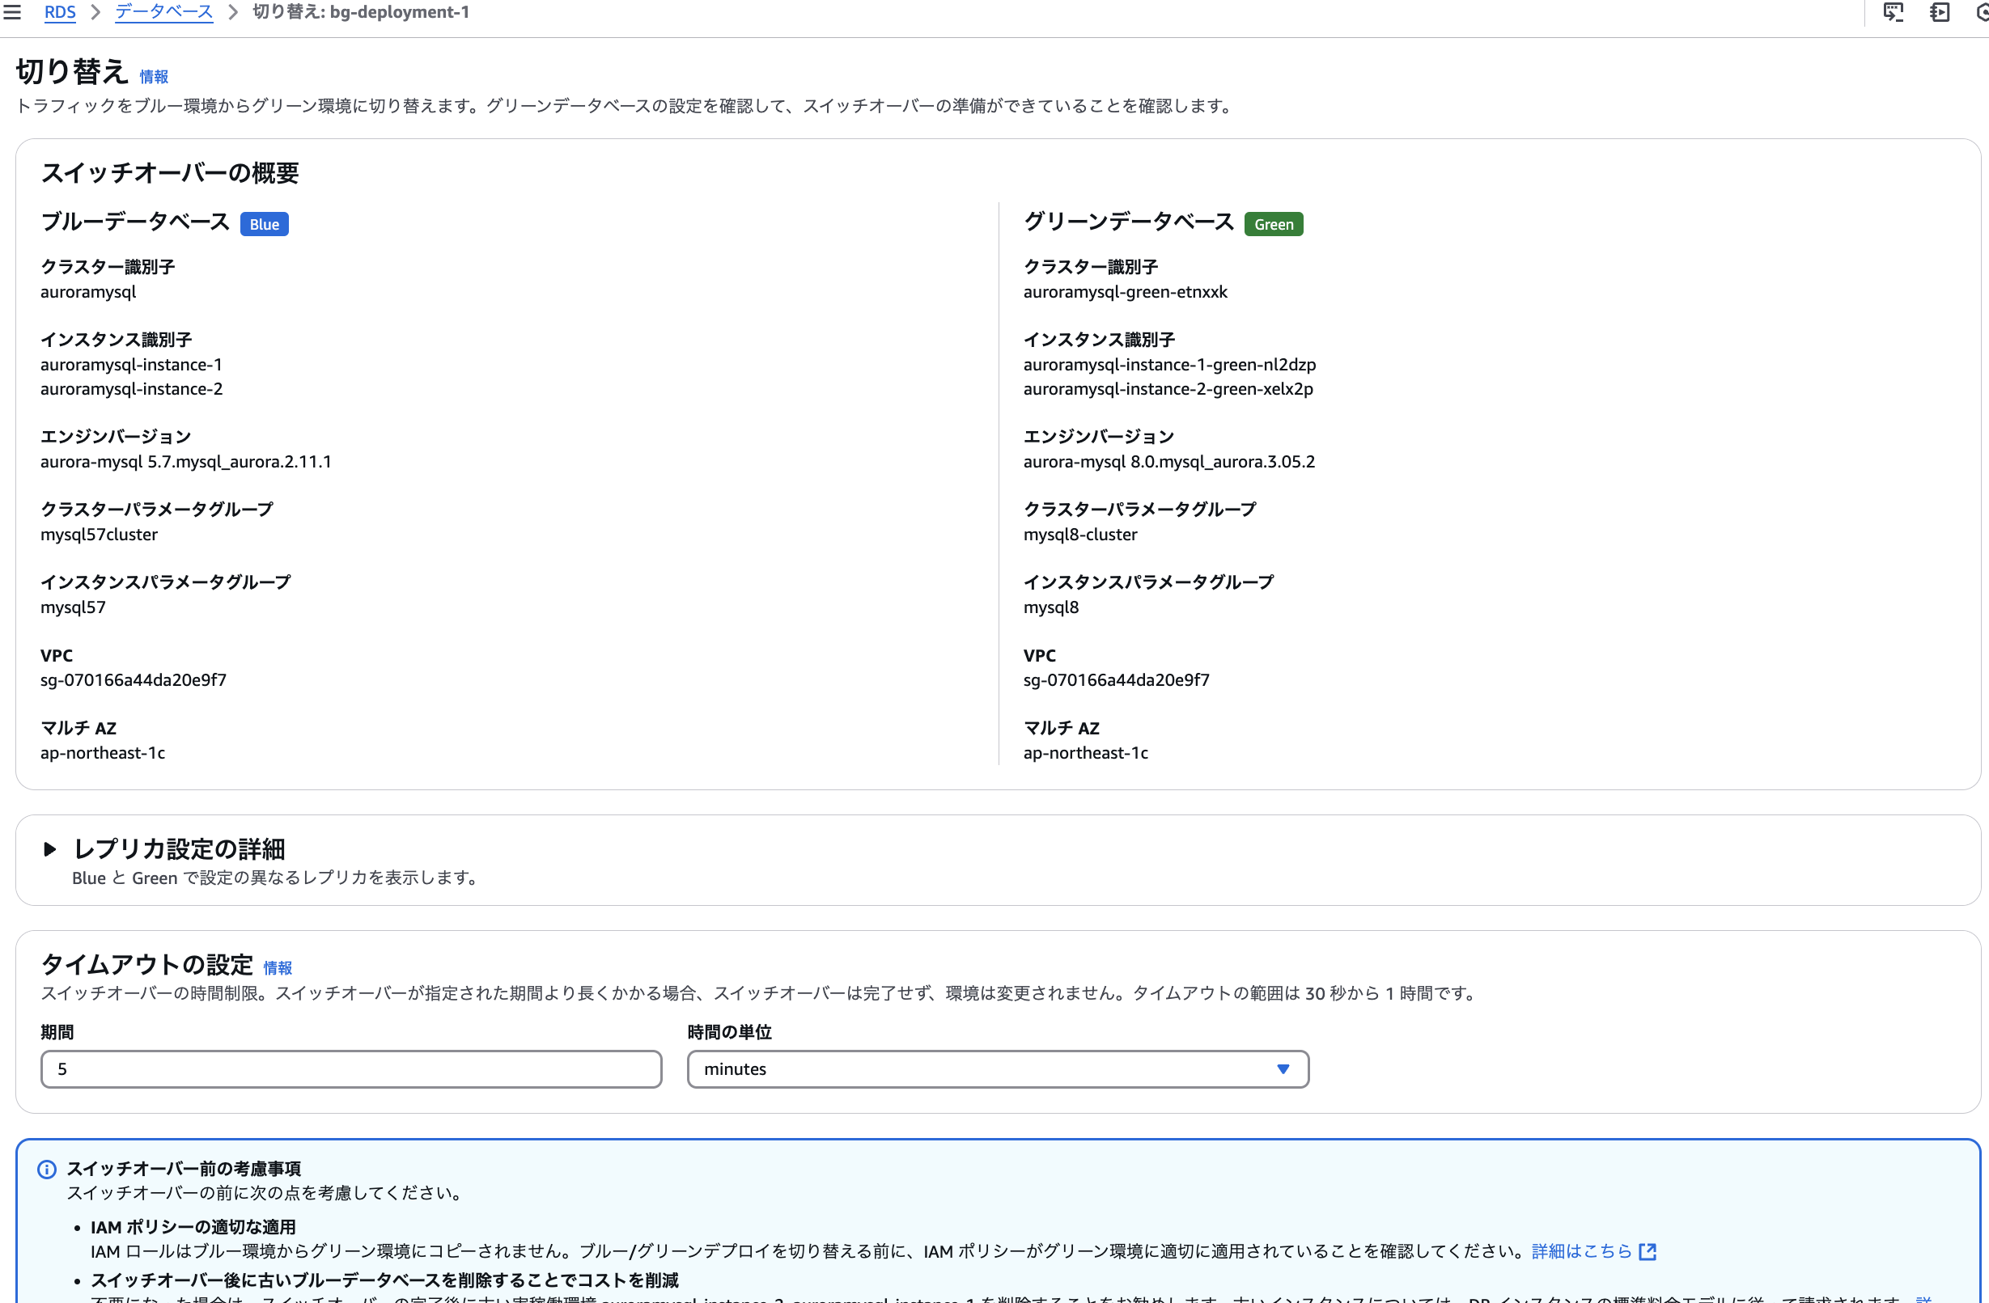This screenshot has width=1989, height=1303.
Task: Click the chevron separator after RDS breadcrumb
Action: click(95, 11)
